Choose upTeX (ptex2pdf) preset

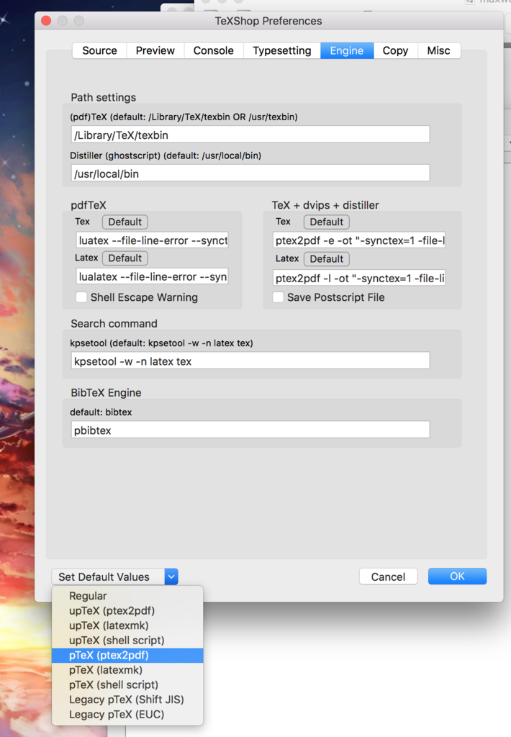(127, 610)
